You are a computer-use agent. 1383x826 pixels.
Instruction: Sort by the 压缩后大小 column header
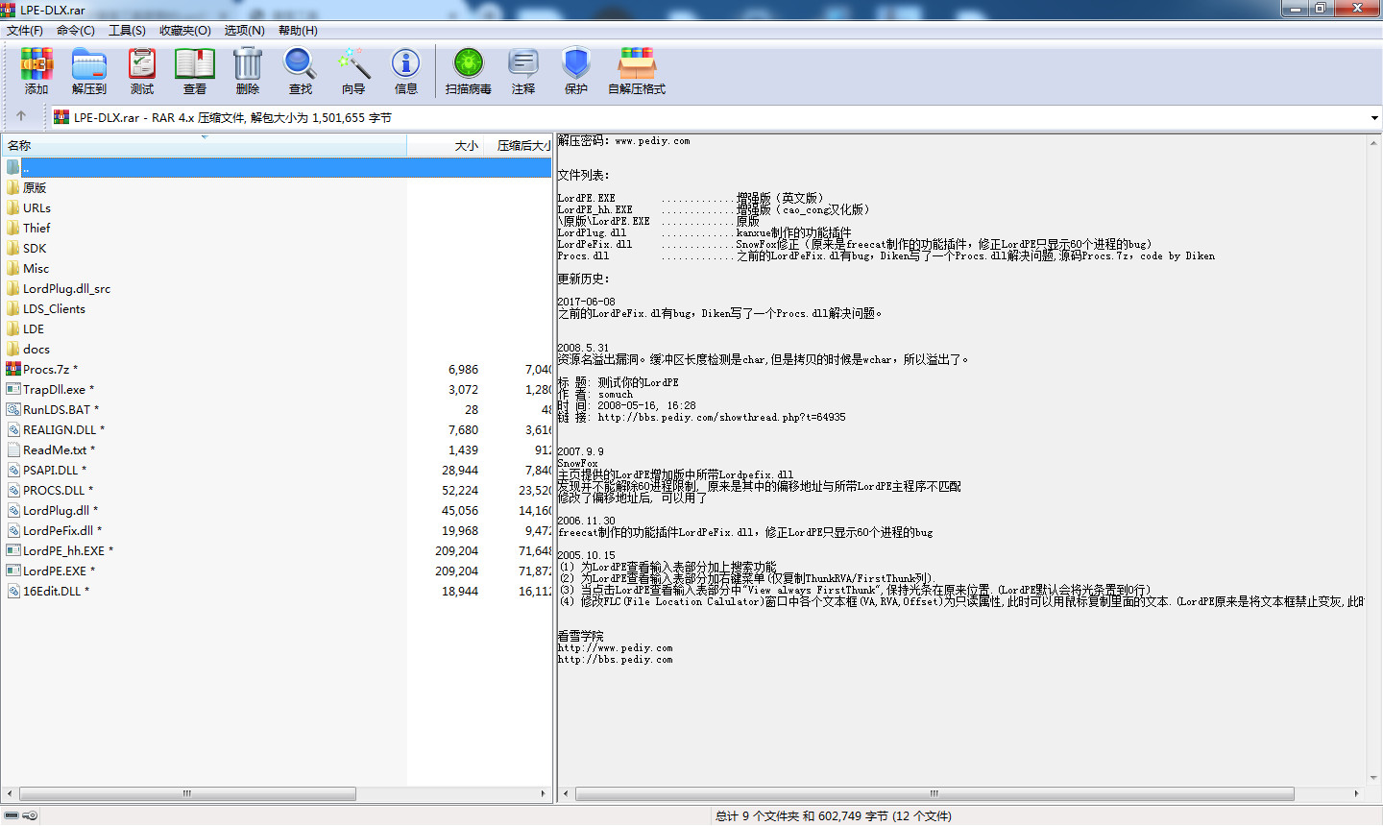point(518,146)
